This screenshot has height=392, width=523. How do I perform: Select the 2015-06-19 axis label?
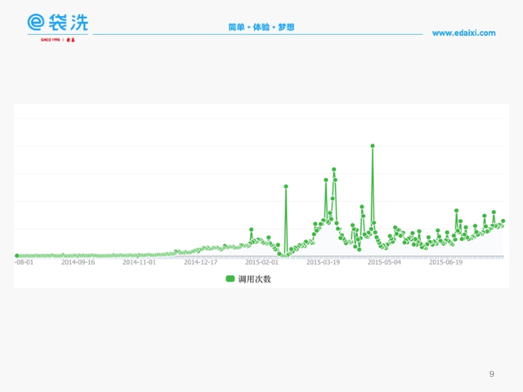[446, 263]
